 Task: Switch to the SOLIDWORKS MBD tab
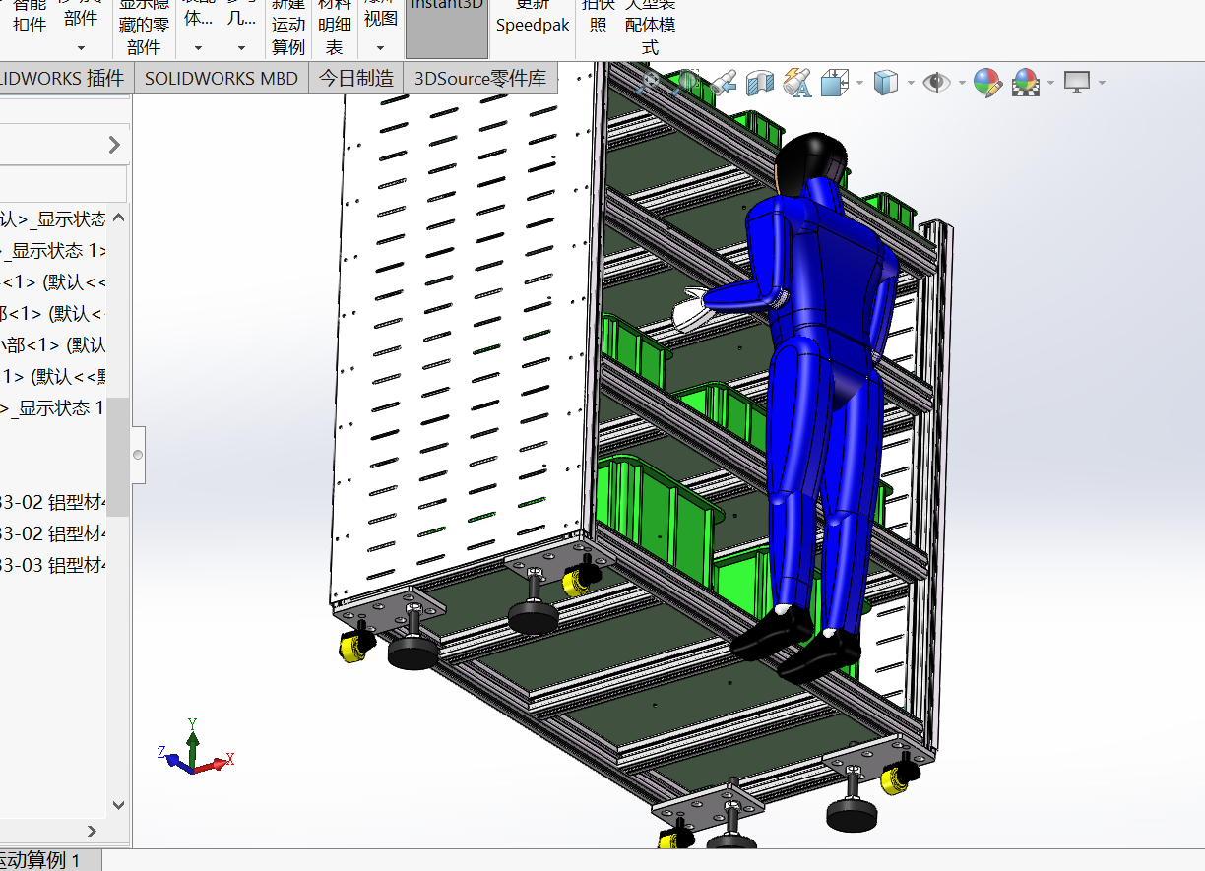[x=222, y=79]
